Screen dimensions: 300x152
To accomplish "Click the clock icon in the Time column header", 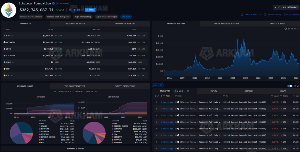I will 161,96.
